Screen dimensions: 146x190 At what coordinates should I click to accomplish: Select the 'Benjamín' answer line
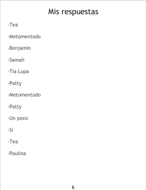[19, 48]
